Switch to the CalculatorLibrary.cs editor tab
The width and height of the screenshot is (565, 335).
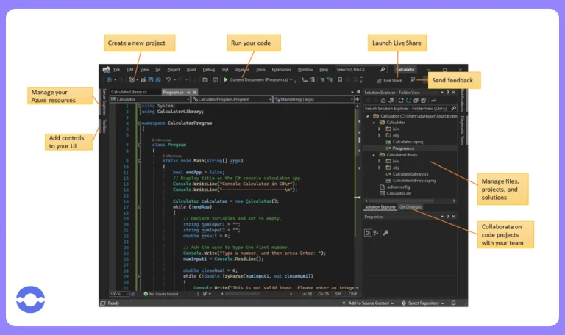click(129, 92)
